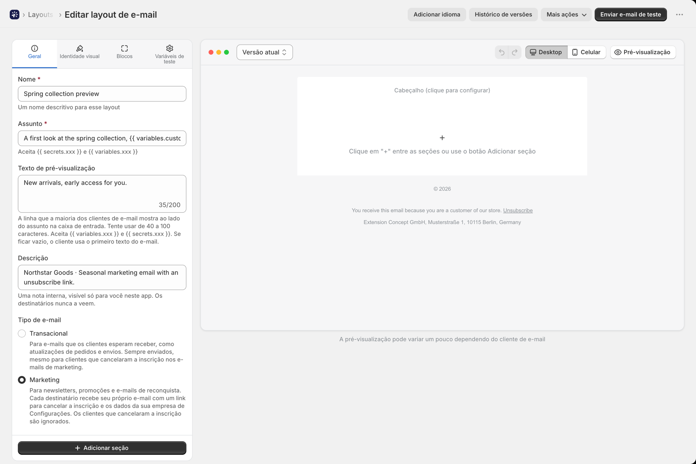The width and height of the screenshot is (696, 464).
Task: Open the Identidade visual tab
Action: click(79, 53)
